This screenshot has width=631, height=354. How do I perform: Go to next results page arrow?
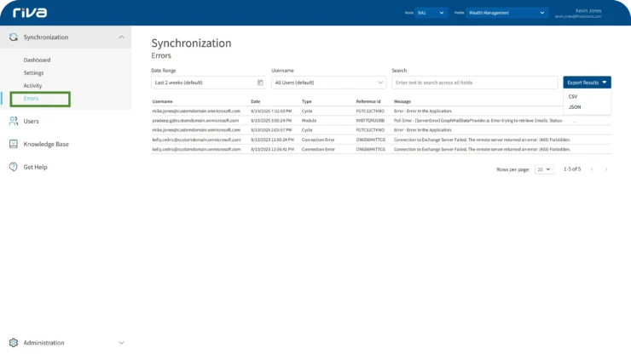[x=605, y=169]
